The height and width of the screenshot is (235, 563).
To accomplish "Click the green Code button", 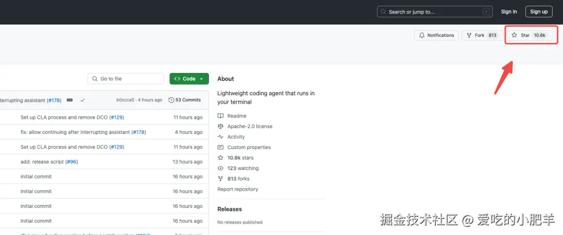I will click(x=189, y=79).
